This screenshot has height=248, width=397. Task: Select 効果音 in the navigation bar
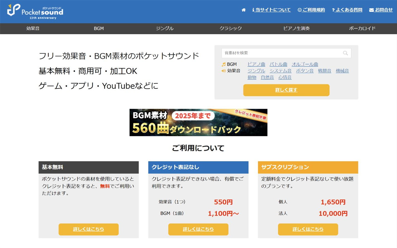(33, 28)
